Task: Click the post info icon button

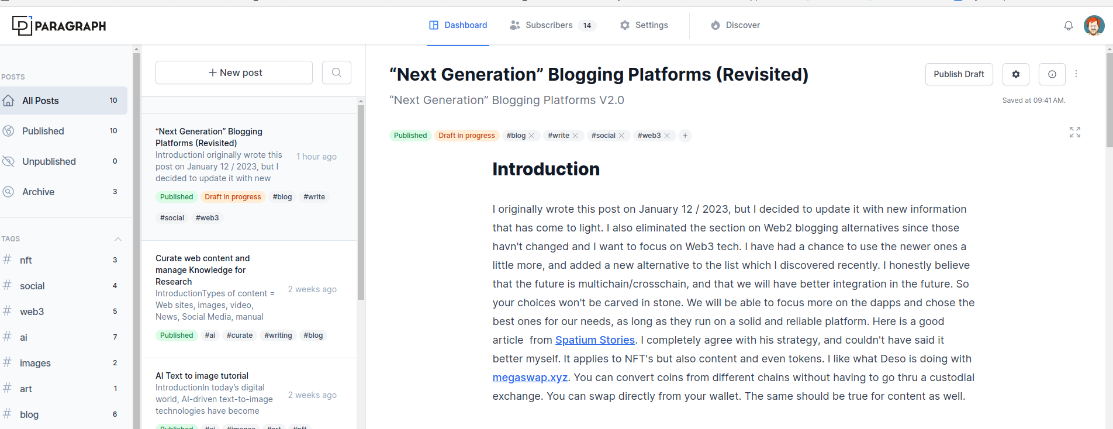Action: [1052, 74]
